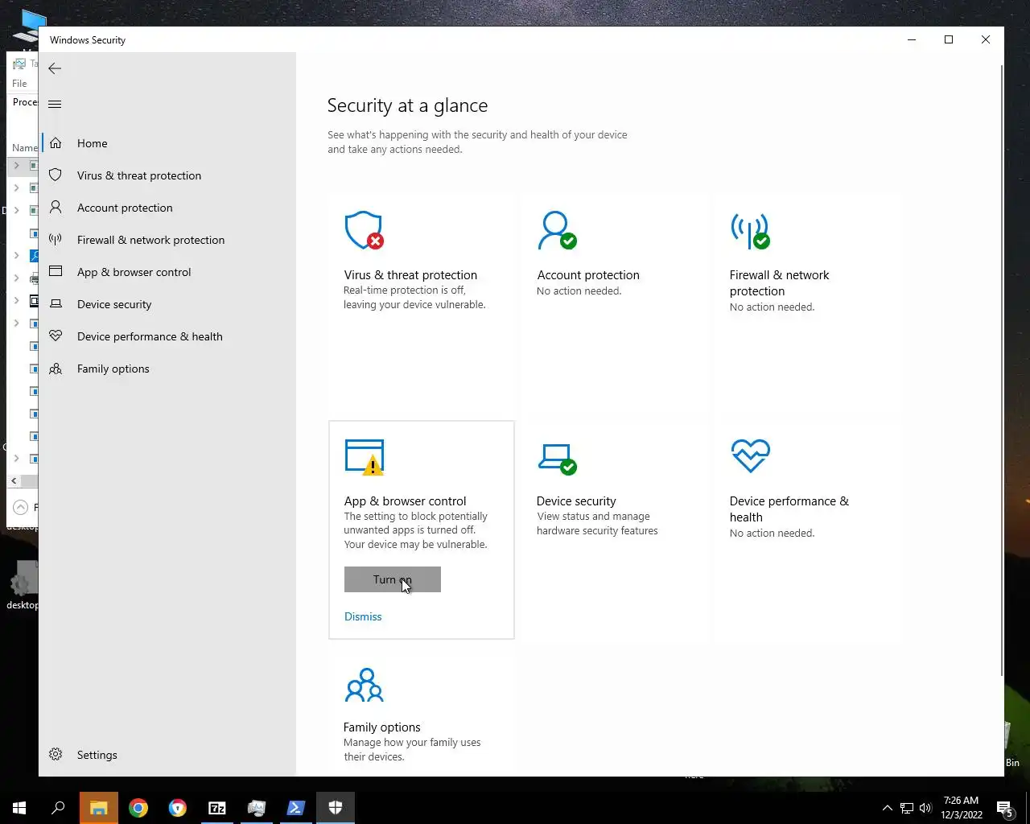This screenshot has width=1030, height=824.
Task: Open 7-Zip from the taskbar
Action: tap(217, 808)
